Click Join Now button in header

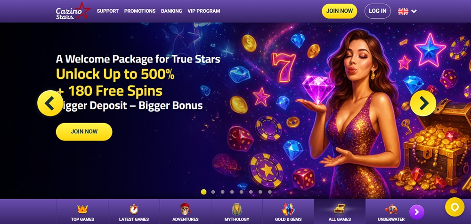coord(340,11)
